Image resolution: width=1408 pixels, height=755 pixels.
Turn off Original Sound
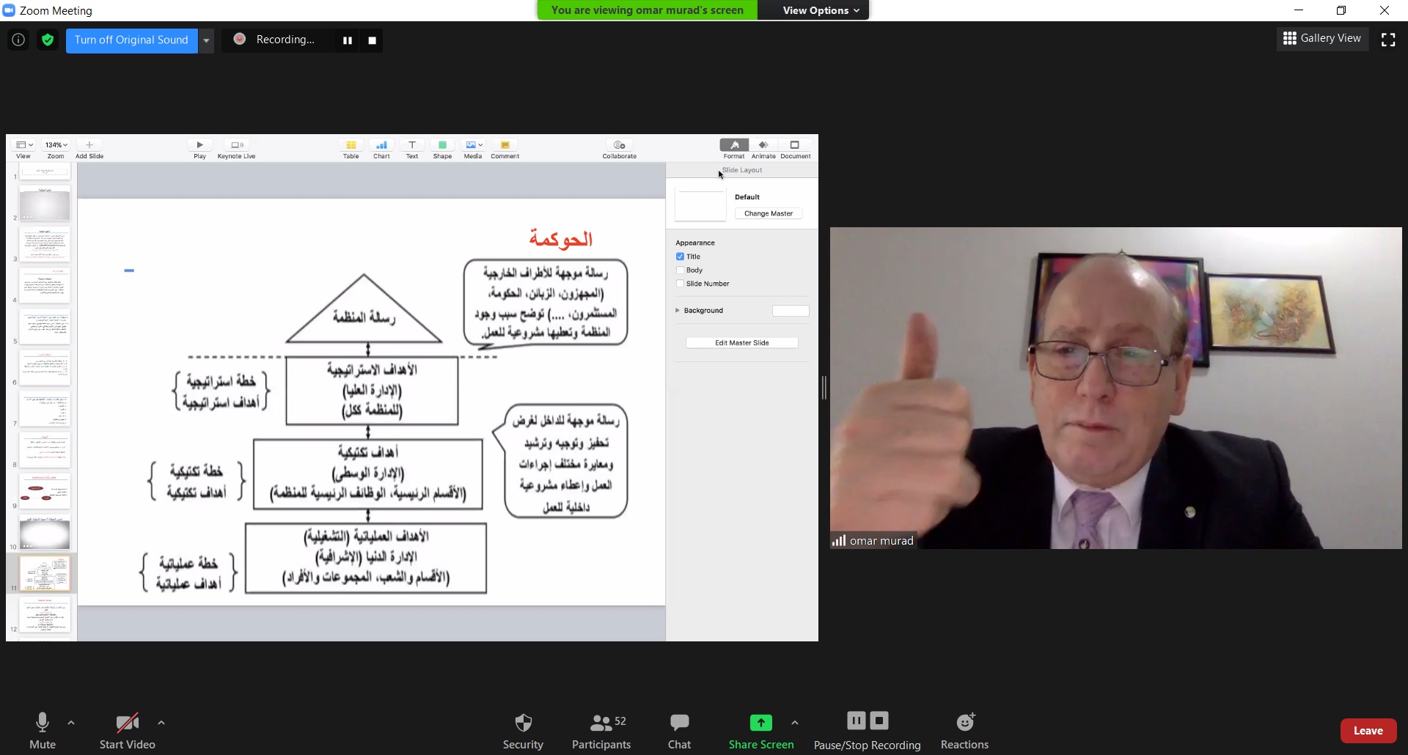point(131,40)
